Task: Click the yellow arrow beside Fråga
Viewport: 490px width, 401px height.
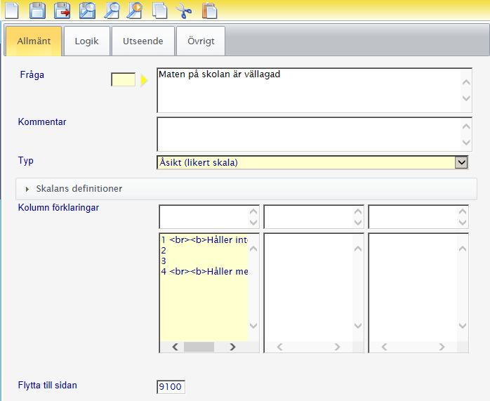Action: pyautogui.click(x=144, y=80)
